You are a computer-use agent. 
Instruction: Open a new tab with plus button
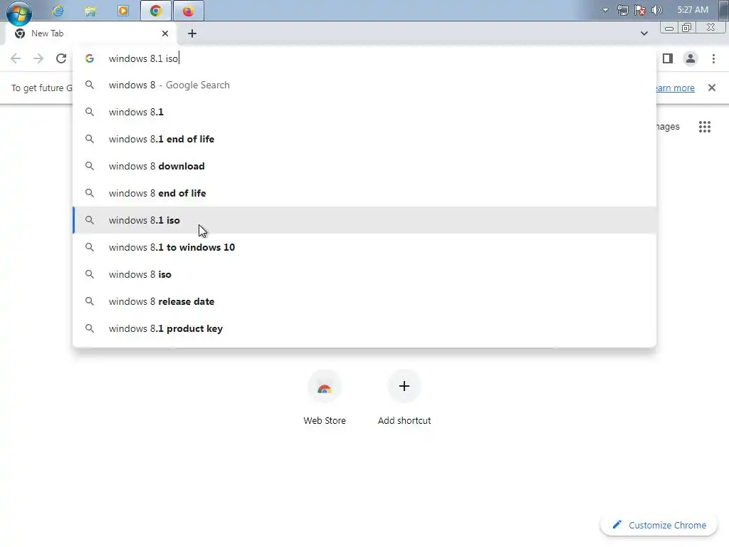click(x=192, y=33)
